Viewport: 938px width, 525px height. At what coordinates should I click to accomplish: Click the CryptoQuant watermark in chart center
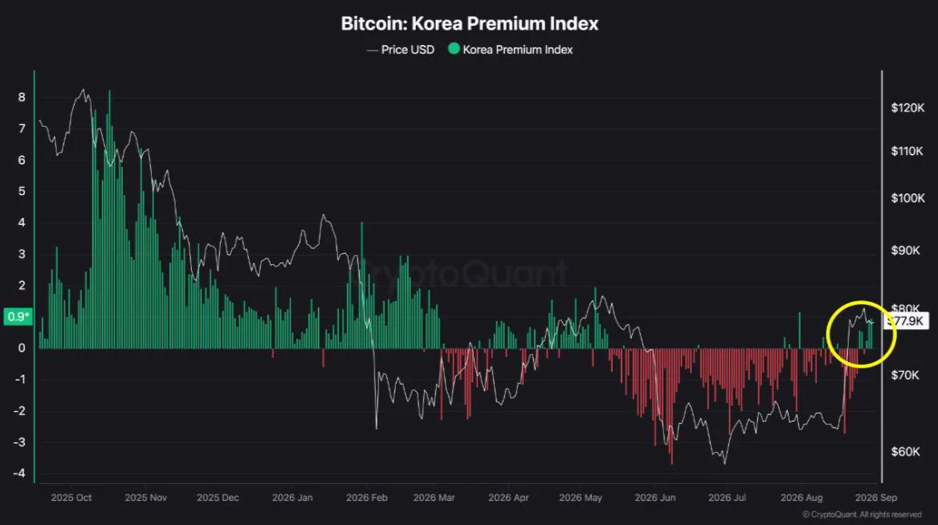[x=467, y=273]
